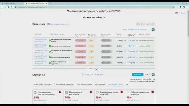Click green status icon of Работа с электронным журналом
The height and width of the screenshot is (106, 189).
pyautogui.click(x=50, y=63)
